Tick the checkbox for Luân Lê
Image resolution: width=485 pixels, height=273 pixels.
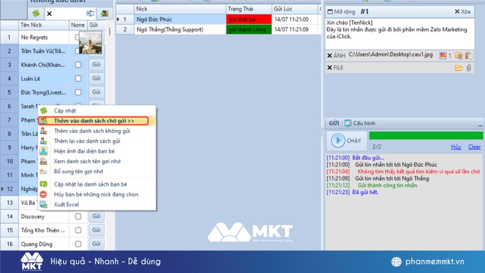78,79
